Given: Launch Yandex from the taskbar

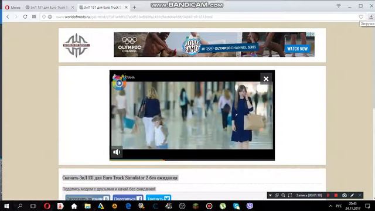Looking at the screenshot, I should click(x=60, y=206).
